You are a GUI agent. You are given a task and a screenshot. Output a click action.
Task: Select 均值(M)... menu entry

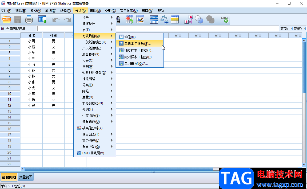point(139,37)
